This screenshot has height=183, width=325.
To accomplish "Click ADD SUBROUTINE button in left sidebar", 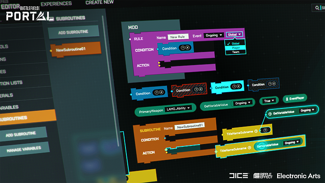I will point(23,134).
